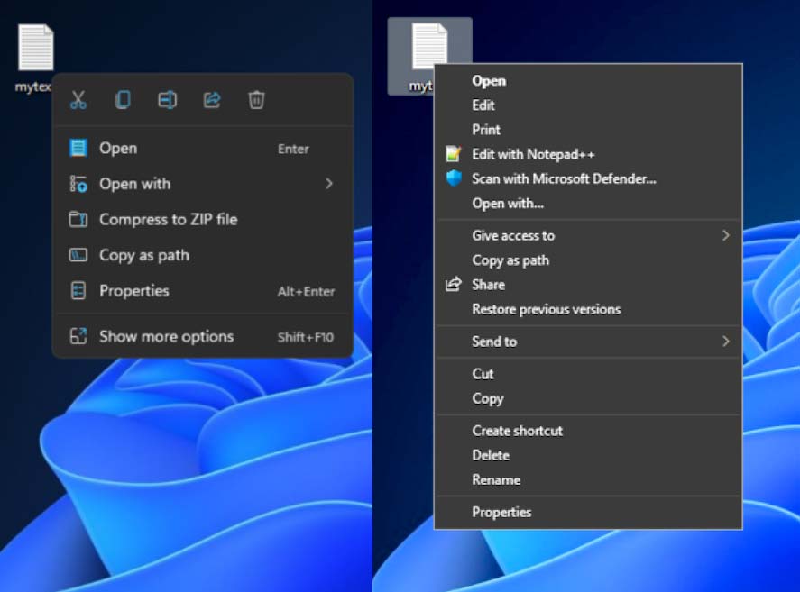800x592 pixels.
Task: Expand the Open with submenu arrow
Action: pos(329,184)
